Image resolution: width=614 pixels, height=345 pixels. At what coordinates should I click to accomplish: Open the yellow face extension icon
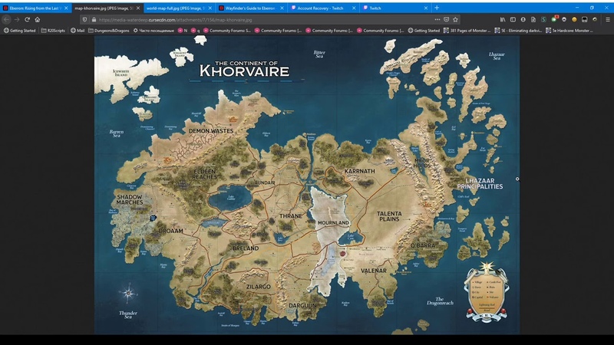coord(574,20)
